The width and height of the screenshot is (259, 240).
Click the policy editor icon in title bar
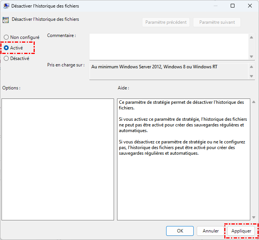coord(6,6)
